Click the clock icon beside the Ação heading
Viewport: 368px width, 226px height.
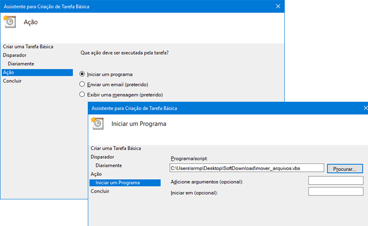[x=10, y=22]
